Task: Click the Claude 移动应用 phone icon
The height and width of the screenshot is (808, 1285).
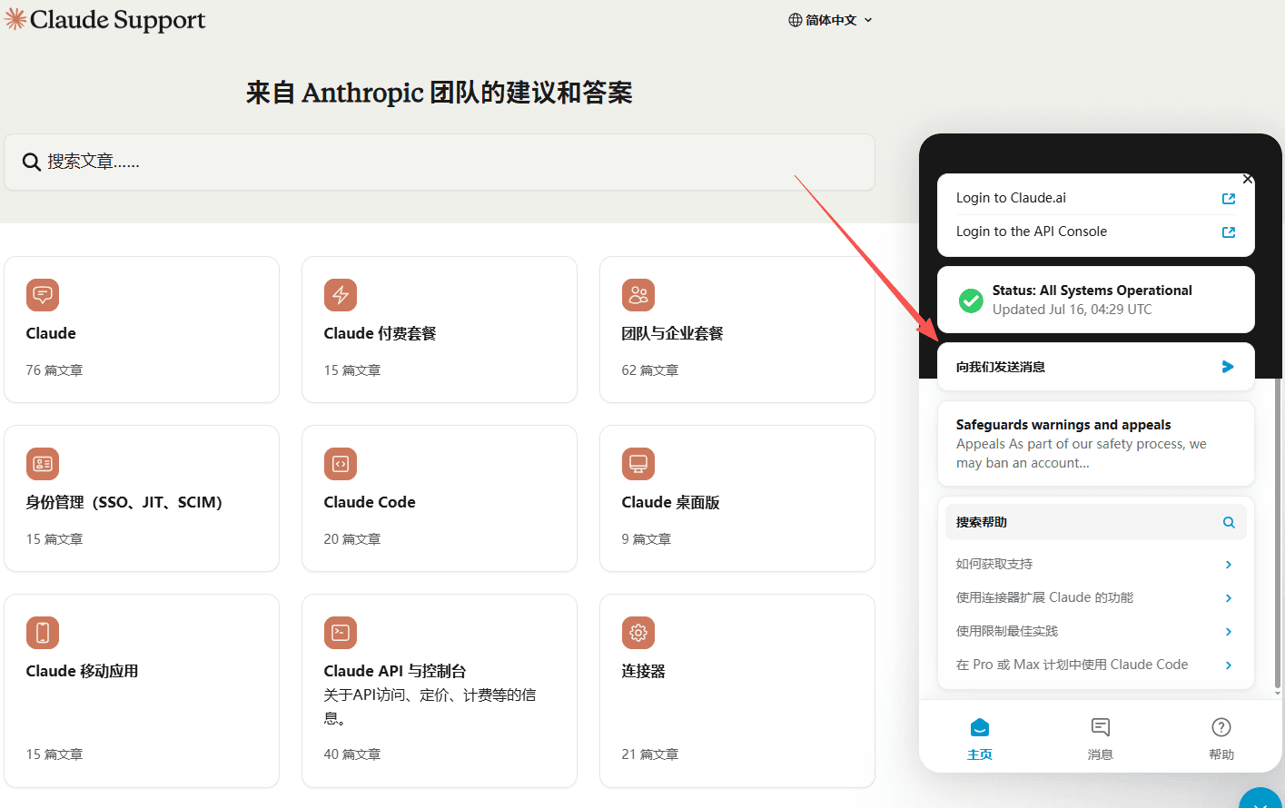Action: (x=43, y=633)
